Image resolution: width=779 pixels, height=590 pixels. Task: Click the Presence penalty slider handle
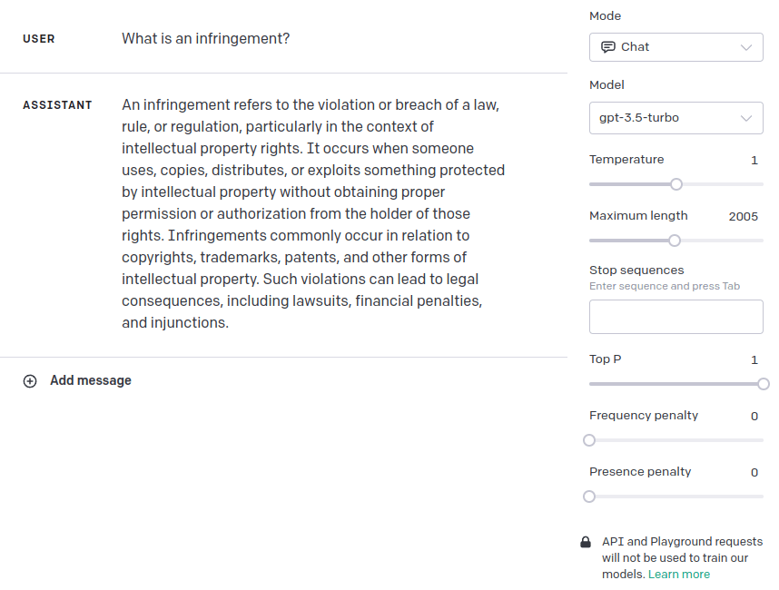click(589, 497)
